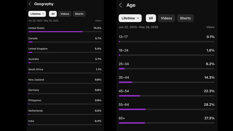233x131 pixels.
Task: Click the 35–44 purple bar
Action: (x=125, y=82)
